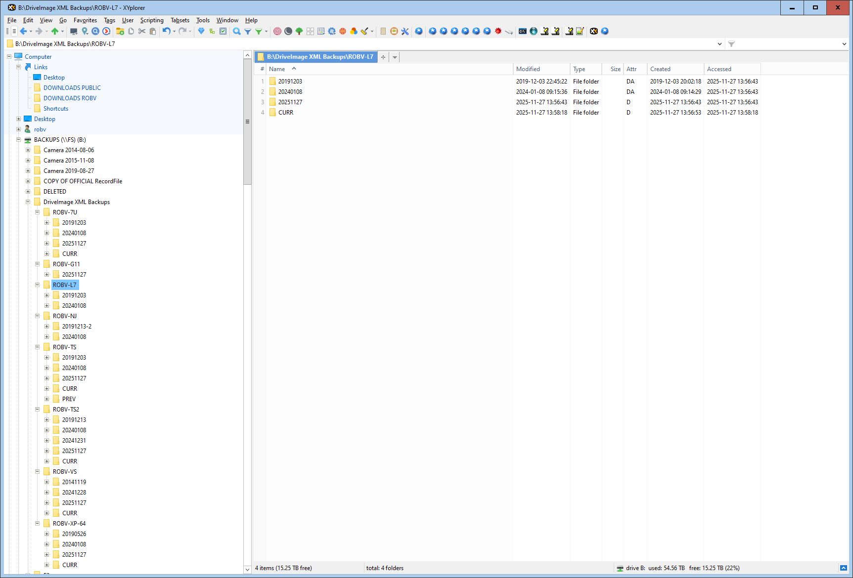Collapse the ROBV-TS2 tree branch
Image resolution: width=853 pixels, height=578 pixels.
pos(37,409)
